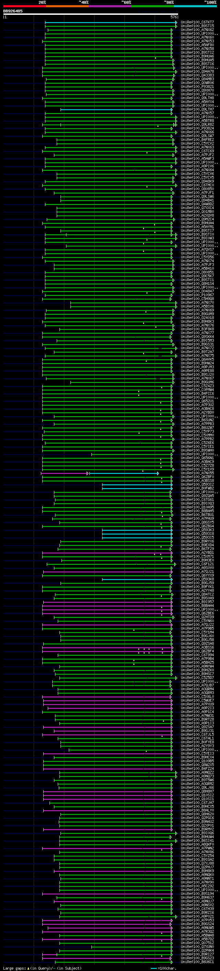Click label UniRef100_B9S194

point(197,894)
